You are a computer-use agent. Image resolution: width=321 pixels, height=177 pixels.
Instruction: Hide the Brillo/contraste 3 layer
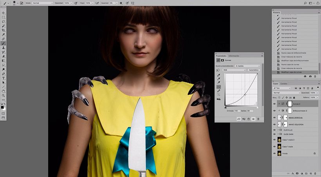274,110
